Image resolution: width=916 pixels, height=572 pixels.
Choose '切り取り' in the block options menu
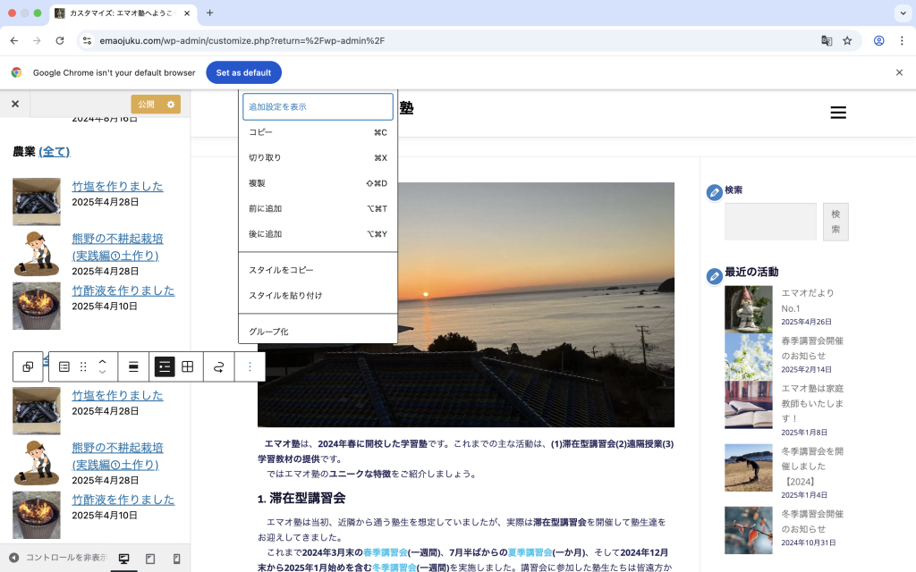point(318,157)
